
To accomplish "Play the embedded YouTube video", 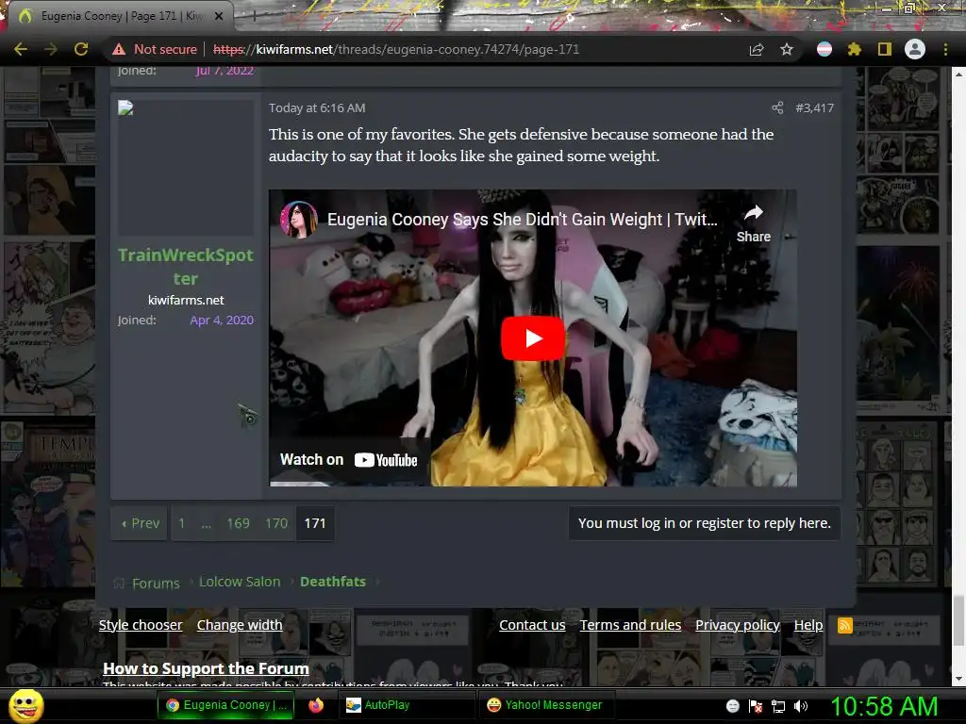I will [x=533, y=338].
